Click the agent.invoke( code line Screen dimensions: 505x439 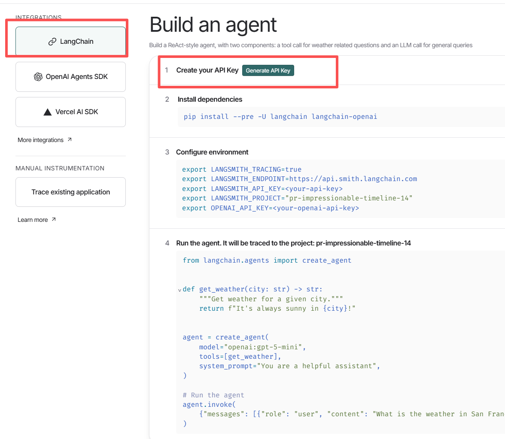[x=209, y=405]
